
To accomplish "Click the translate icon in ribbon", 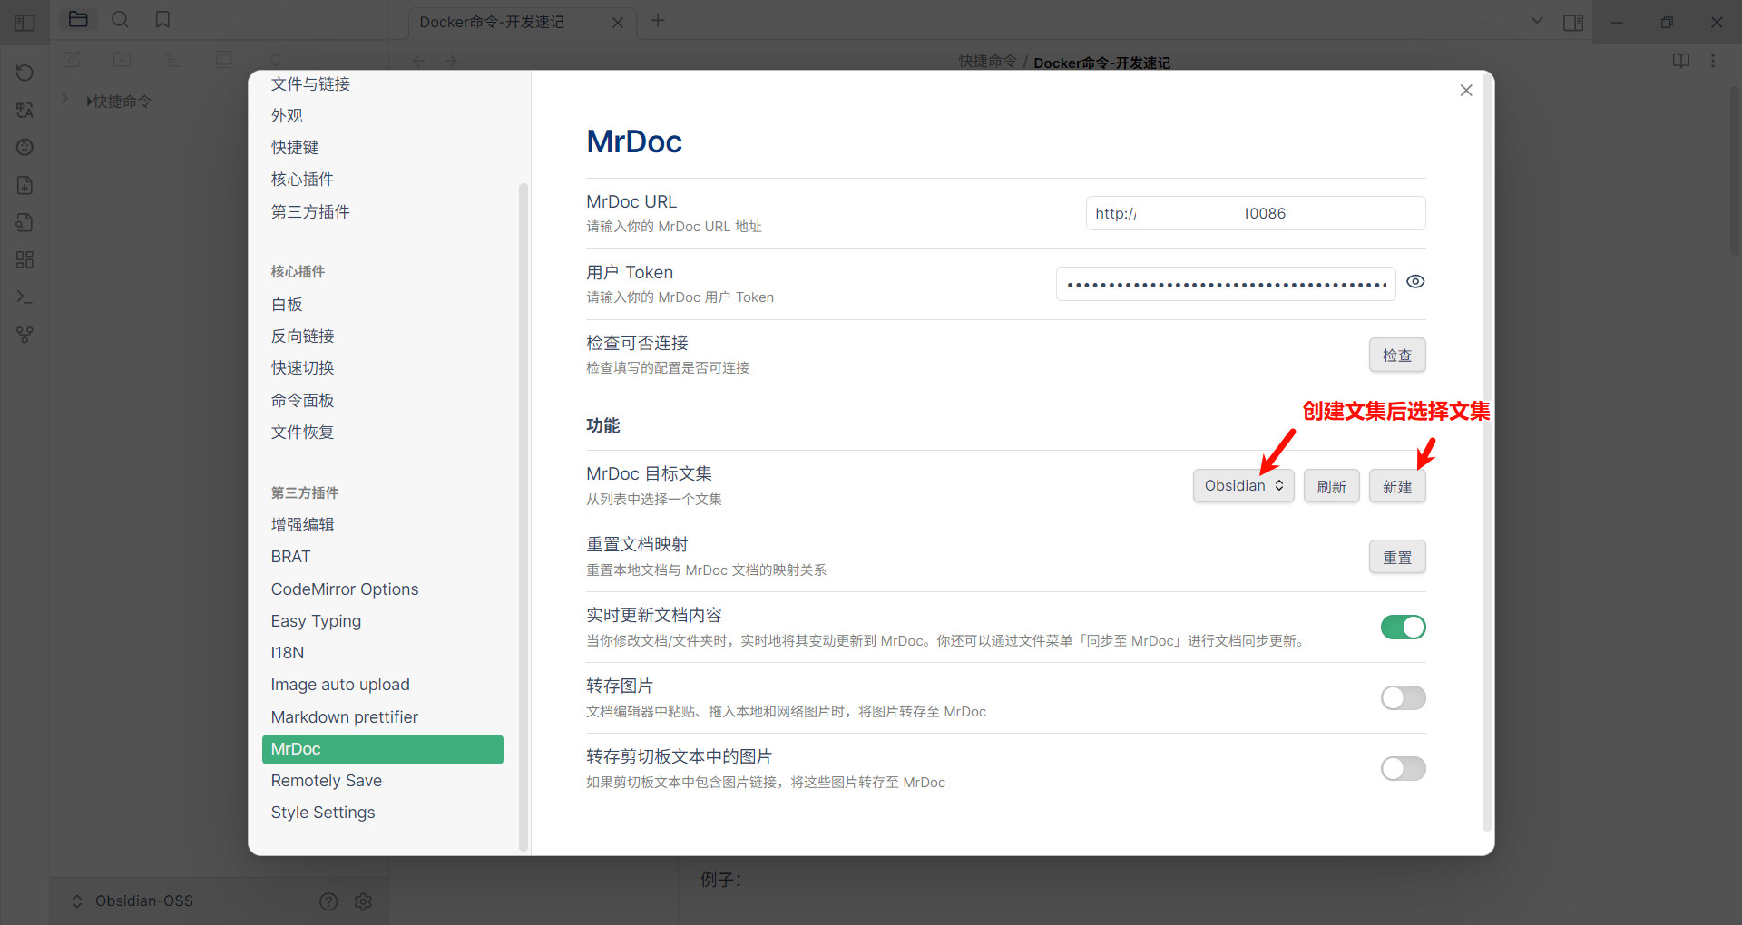I will (x=24, y=110).
